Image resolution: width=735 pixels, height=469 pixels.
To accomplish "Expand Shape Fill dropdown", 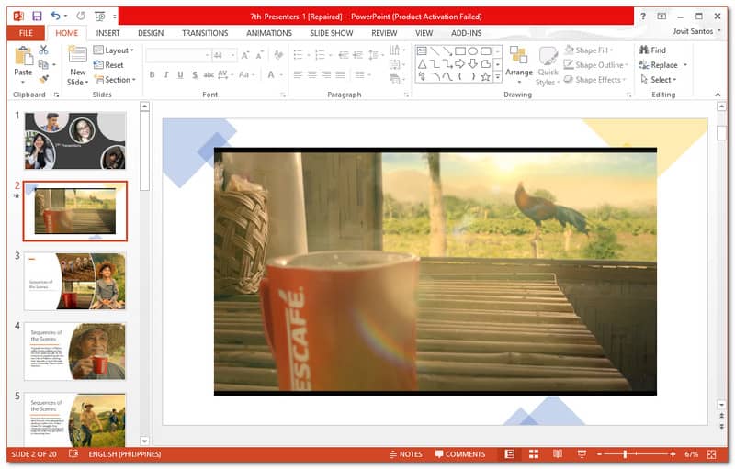I will tap(611, 50).
